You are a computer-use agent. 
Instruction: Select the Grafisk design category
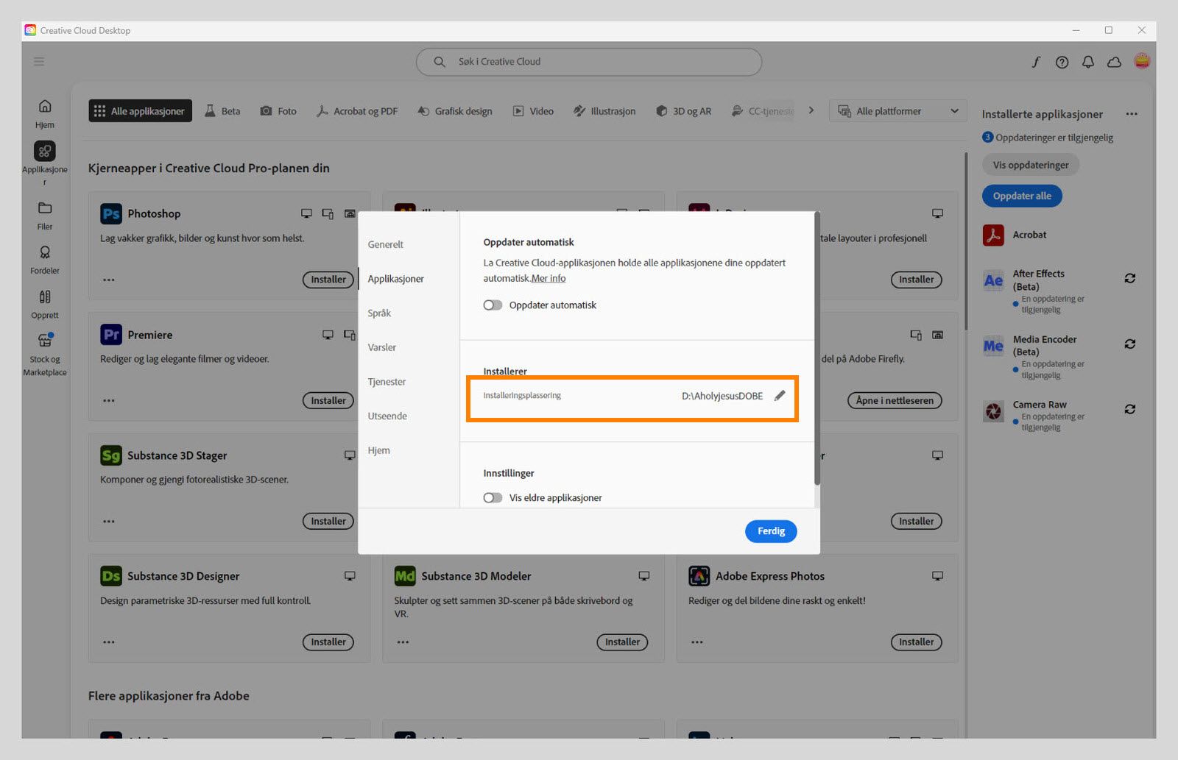tap(455, 111)
